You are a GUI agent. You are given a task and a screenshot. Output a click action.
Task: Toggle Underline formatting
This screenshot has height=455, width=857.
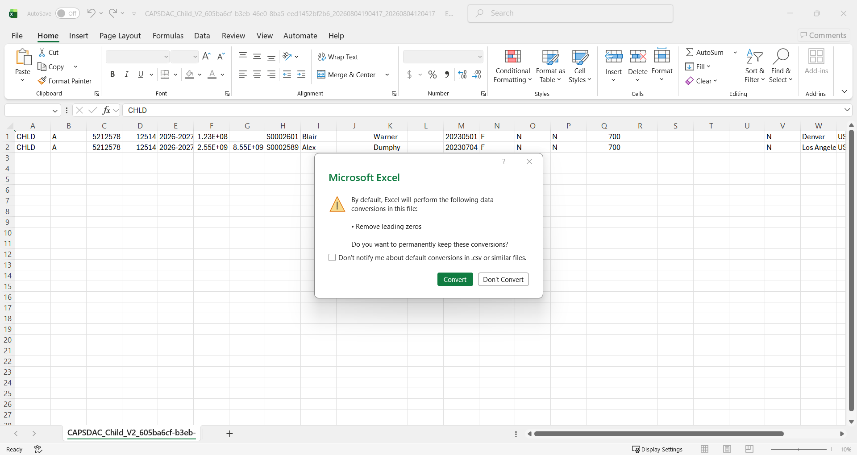click(141, 74)
